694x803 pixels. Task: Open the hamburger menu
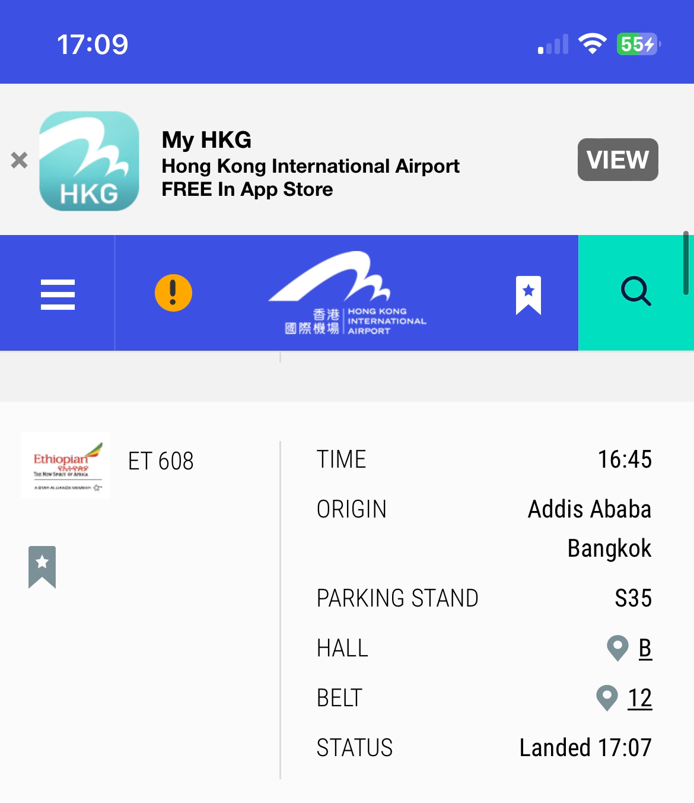[x=58, y=294]
